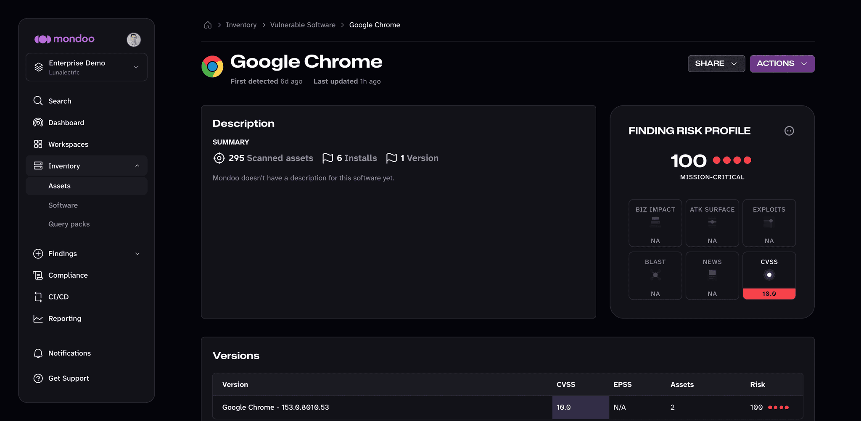This screenshot has height=421, width=861.
Task: Click the Biz Impact factor icon
Action: click(x=655, y=221)
